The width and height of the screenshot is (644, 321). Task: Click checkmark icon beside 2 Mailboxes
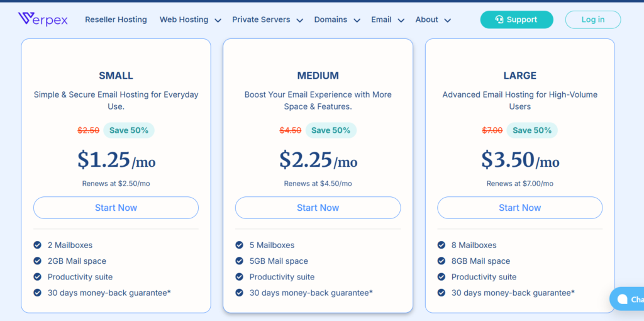click(37, 245)
